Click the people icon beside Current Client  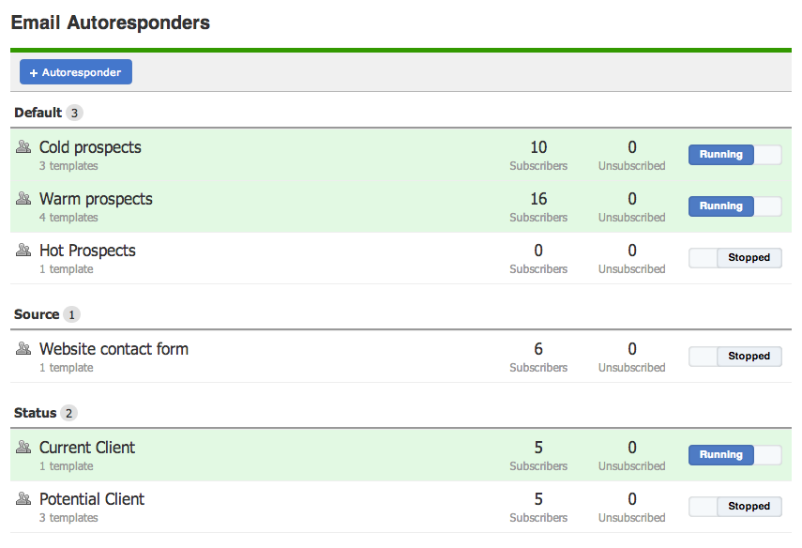(x=23, y=448)
